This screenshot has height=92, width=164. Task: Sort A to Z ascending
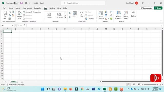(70, 13)
